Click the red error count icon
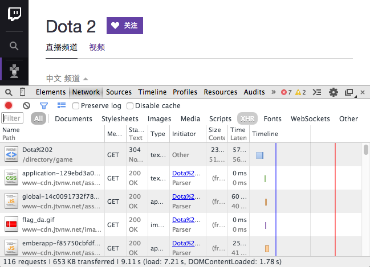 coord(284,92)
